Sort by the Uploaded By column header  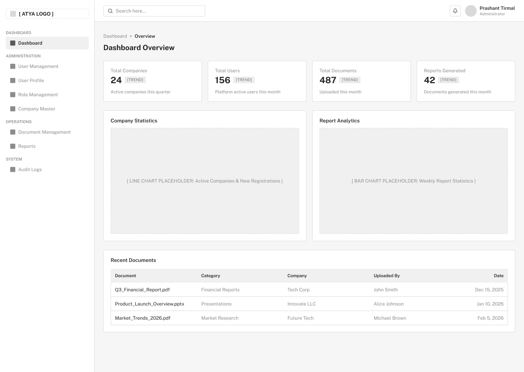(x=386, y=276)
